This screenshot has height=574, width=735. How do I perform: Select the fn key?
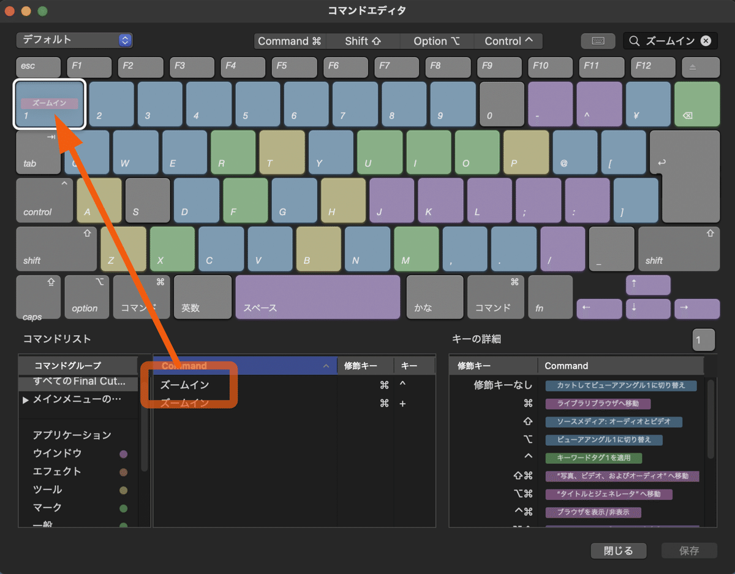[550, 297]
